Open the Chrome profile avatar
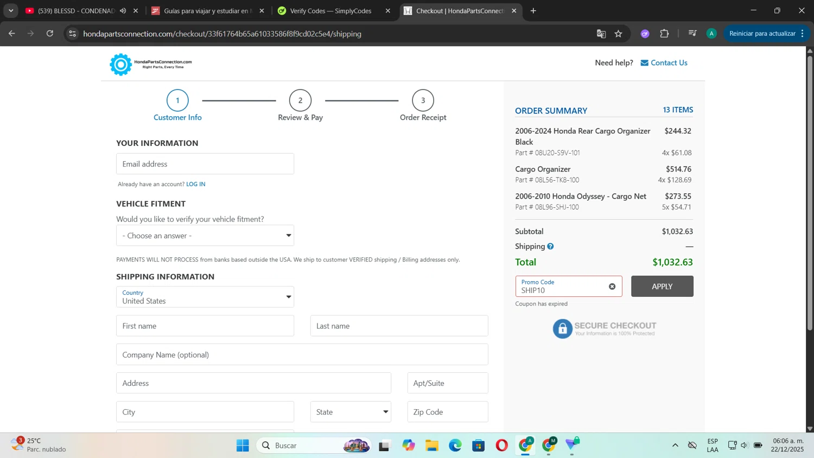Screen dimensions: 814x458 pyautogui.click(x=711, y=34)
